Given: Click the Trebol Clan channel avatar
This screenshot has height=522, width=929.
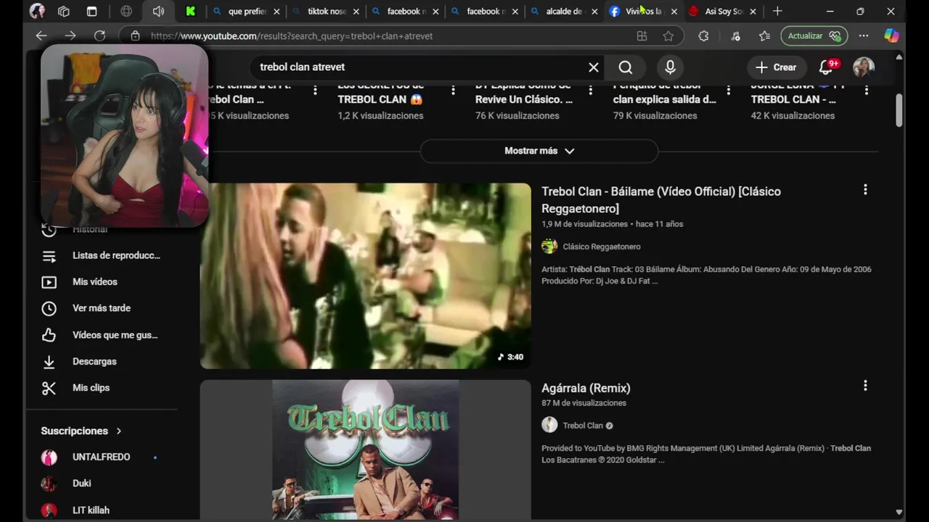Looking at the screenshot, I should click(x=549, y=426).
